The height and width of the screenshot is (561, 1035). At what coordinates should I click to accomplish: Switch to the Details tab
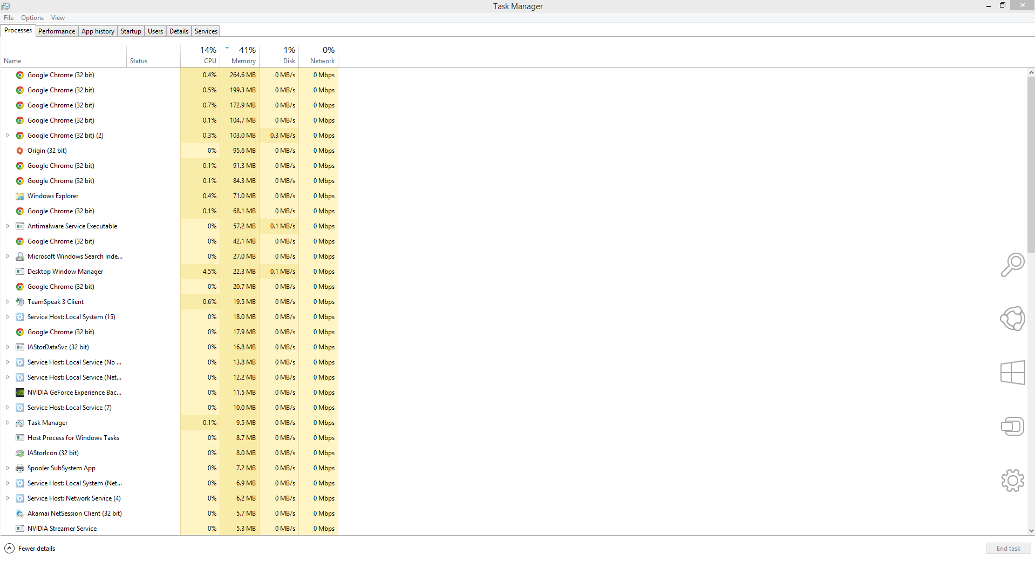tap(179, 31)
